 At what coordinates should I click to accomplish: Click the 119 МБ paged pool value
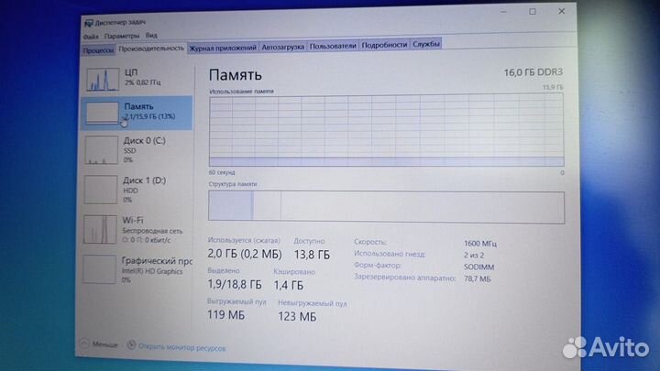click(x=225, y=314)
